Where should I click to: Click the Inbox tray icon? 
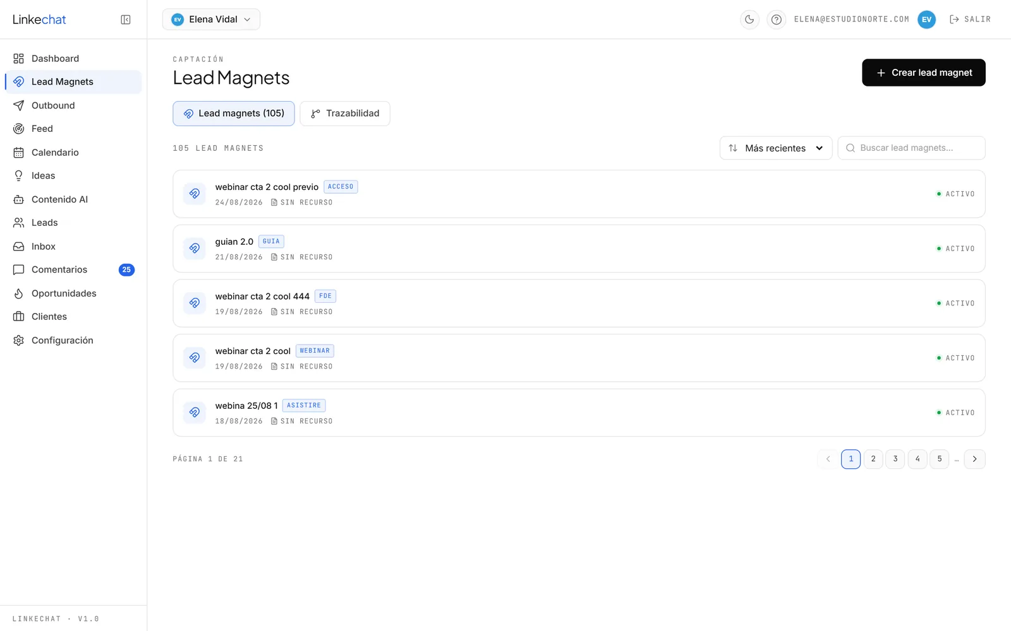pyautogui.click(x=18, y=247)
